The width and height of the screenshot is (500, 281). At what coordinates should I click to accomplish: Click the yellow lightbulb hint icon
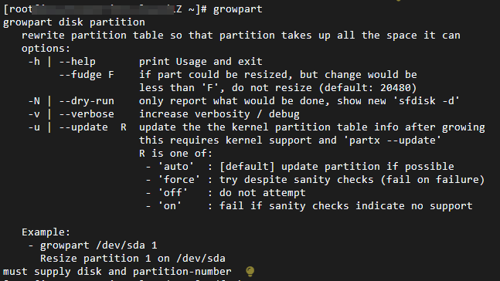[250, 272]
